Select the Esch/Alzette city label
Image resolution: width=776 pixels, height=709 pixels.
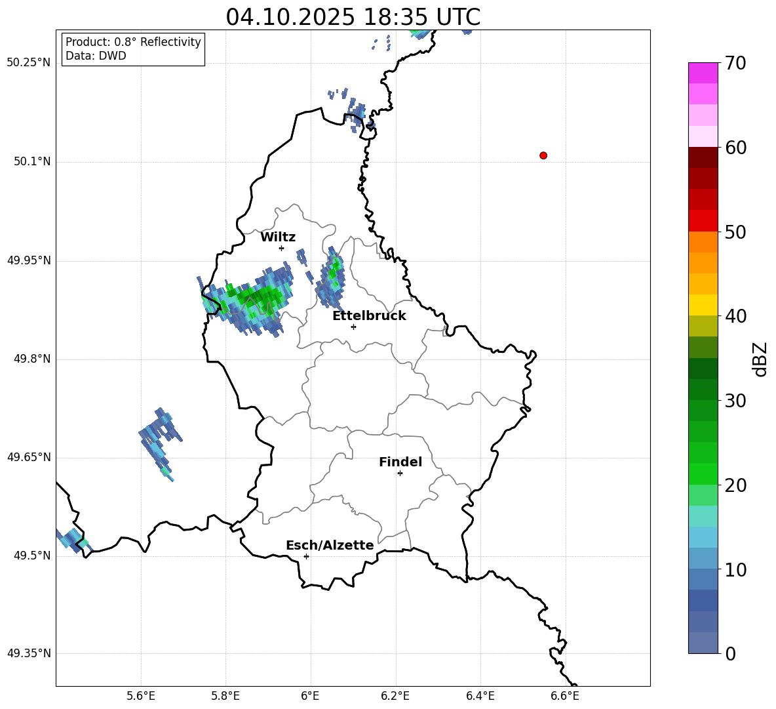coord(330,545)
